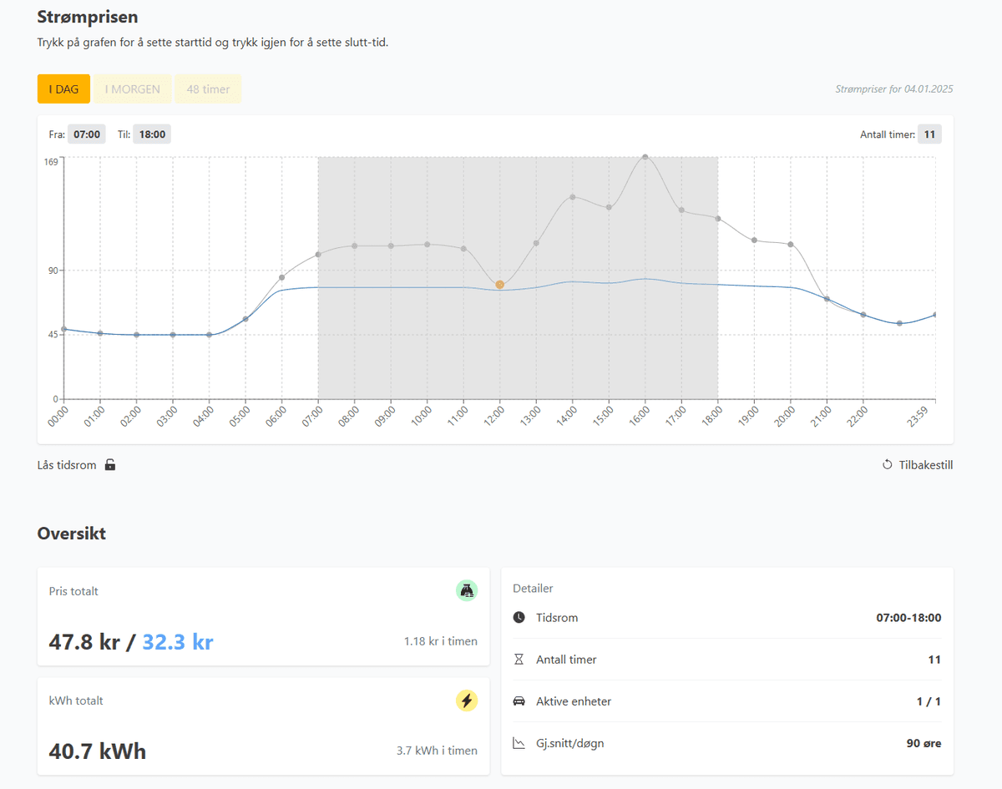Click the blue 32.3 kr price
This screenshot has width=1002, height=789.
pyautogui.click(x=178, y=642)
